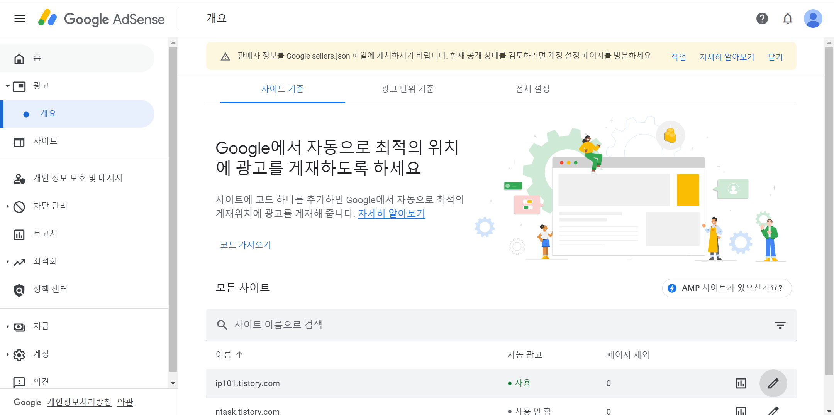Click the 의견 feedback icon
The image size is (834, 415).
point(19,382)
